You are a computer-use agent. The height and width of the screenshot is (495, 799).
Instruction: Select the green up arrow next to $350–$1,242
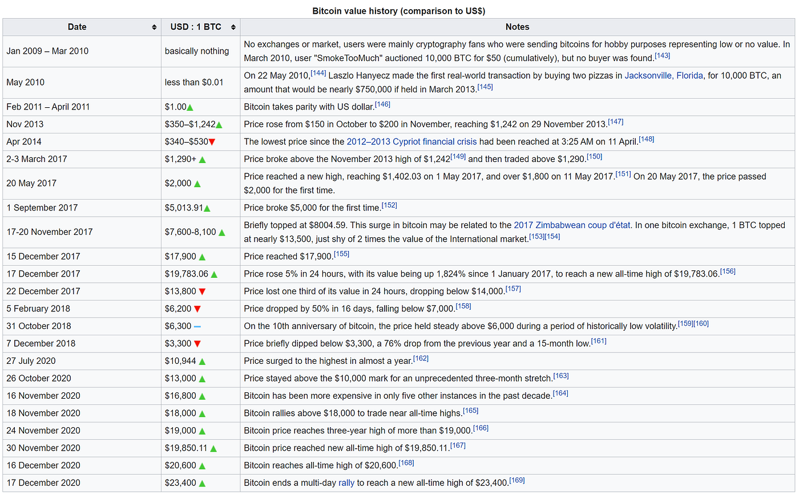click(219, 124)
